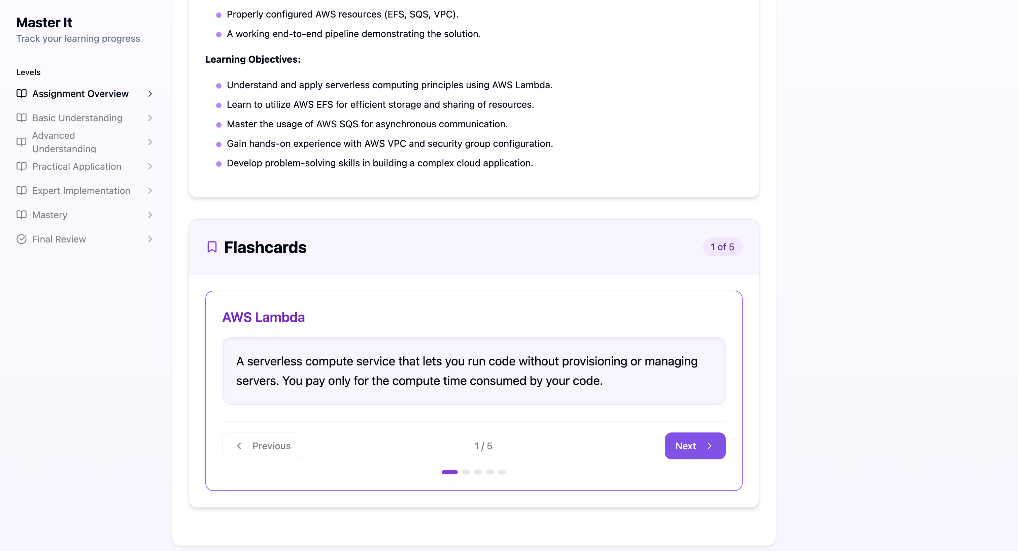Select the active first flashcard indicator
This screenshot has height=551, width=1018.
(x=449, y=472)
